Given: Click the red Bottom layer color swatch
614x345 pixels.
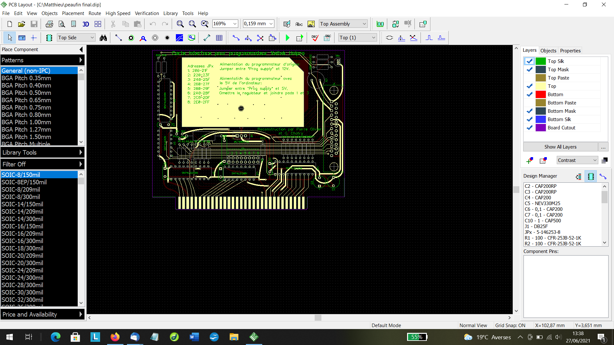Looking at the screenshot, I should point(540,94).
